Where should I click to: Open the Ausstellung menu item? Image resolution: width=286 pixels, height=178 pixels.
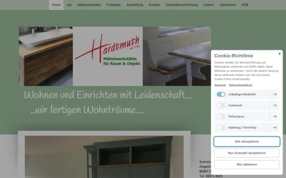[x=134, y=5]
